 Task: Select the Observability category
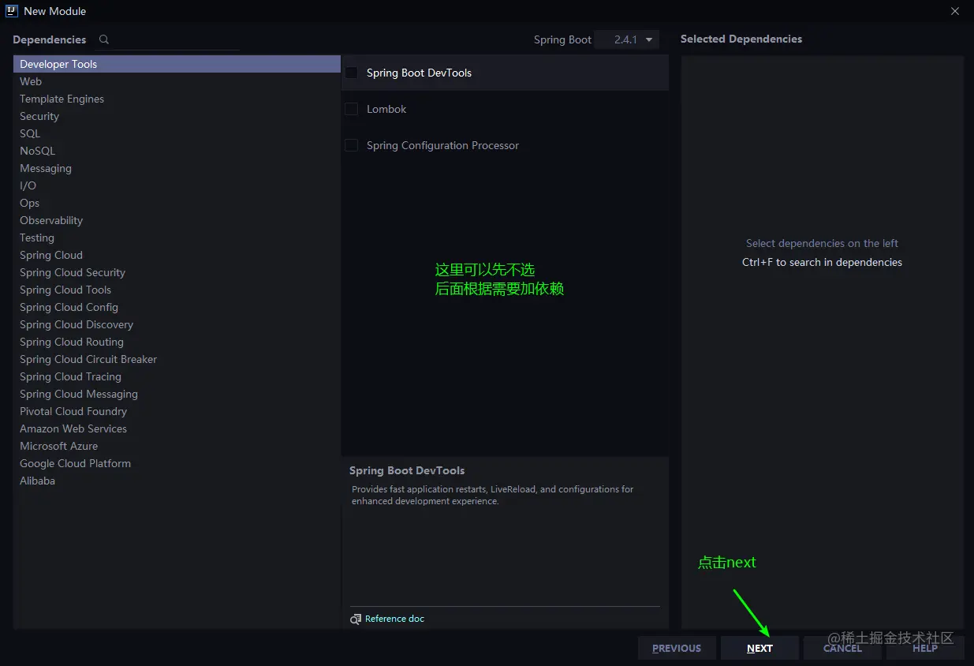tap(177, 220)
